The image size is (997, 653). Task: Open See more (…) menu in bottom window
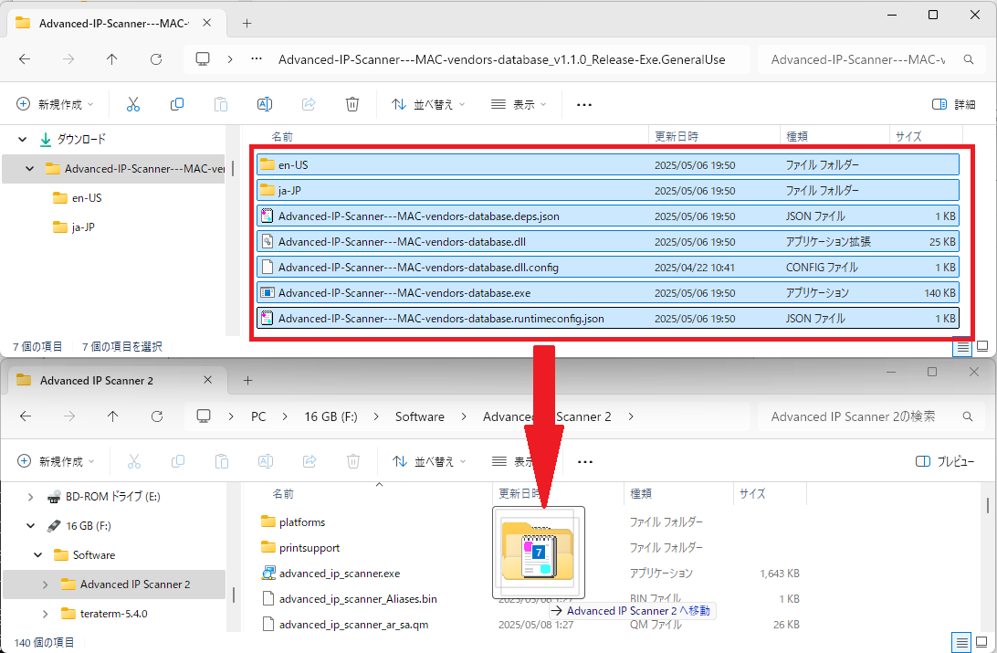585,461
